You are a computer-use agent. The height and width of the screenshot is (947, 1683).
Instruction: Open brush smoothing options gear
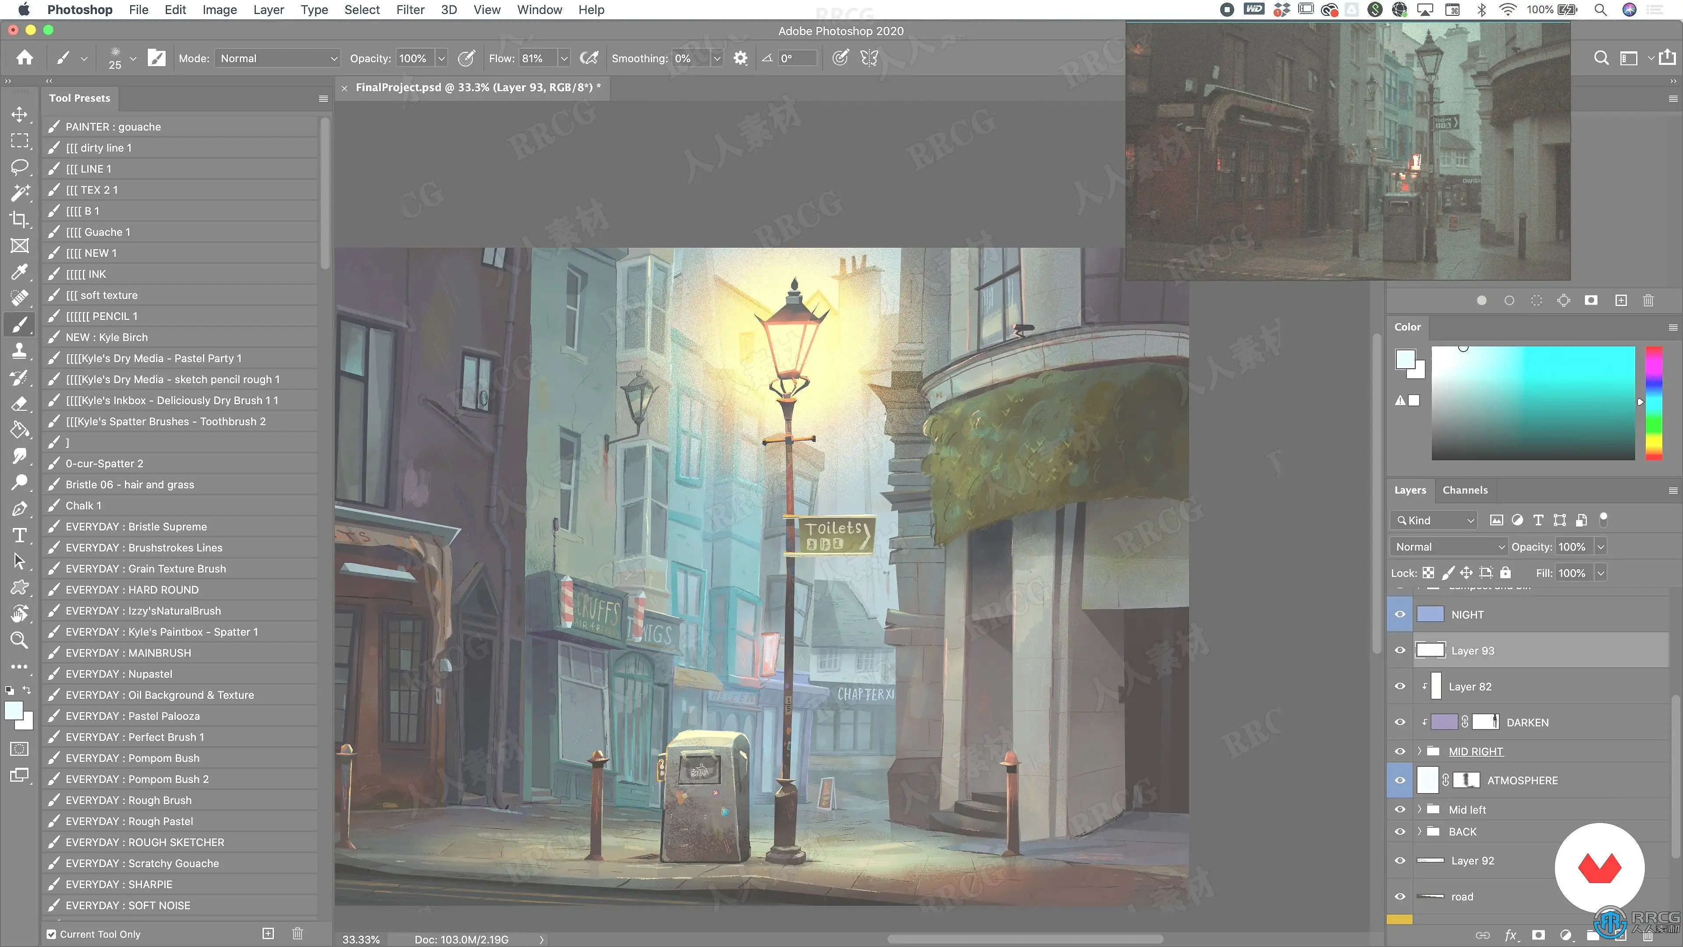[x=739, y=58]
